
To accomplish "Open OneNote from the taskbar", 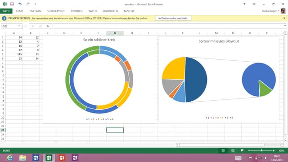I will click(x=75, y=158).
